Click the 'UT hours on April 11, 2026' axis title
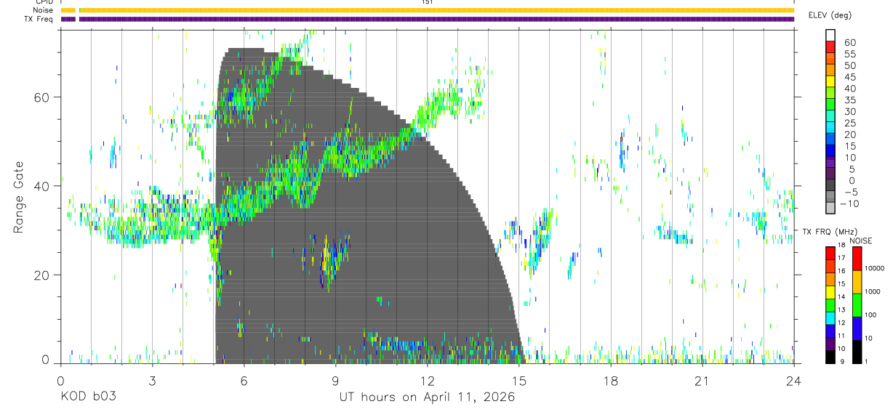 click(427, 397)
